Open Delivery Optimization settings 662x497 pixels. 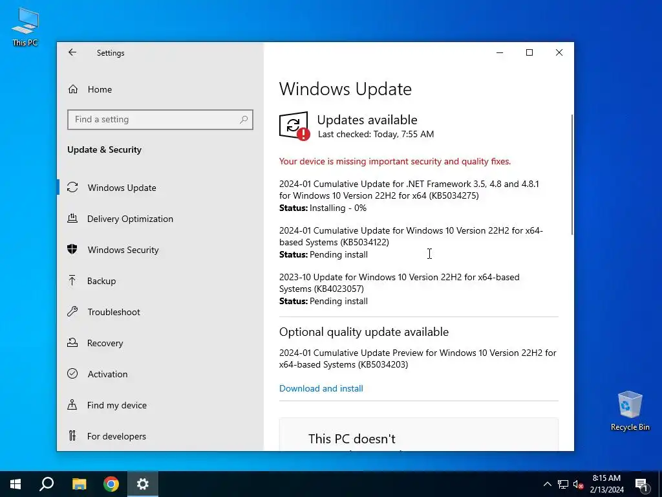[130, 219]
